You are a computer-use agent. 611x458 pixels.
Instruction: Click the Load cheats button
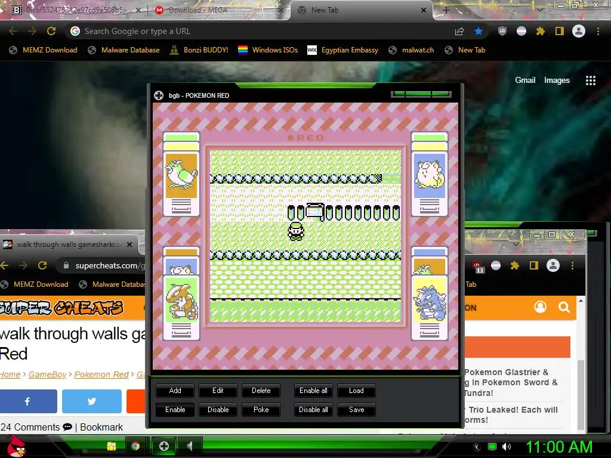tap(356, 391)
